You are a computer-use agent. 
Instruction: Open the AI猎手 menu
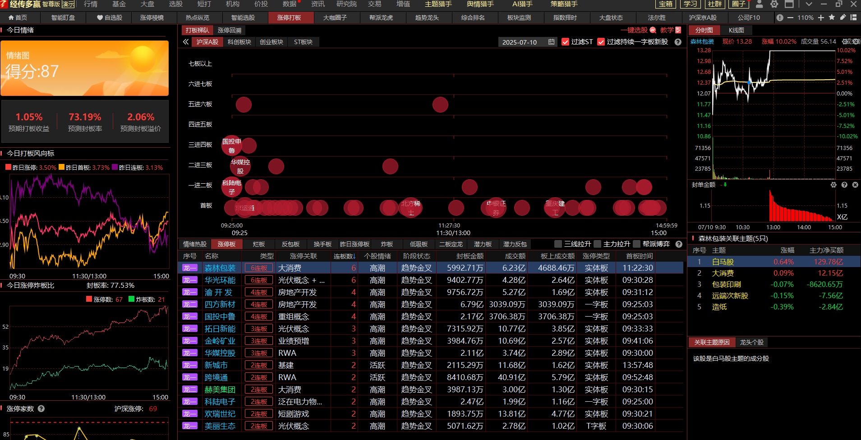(x=522, y=4)
